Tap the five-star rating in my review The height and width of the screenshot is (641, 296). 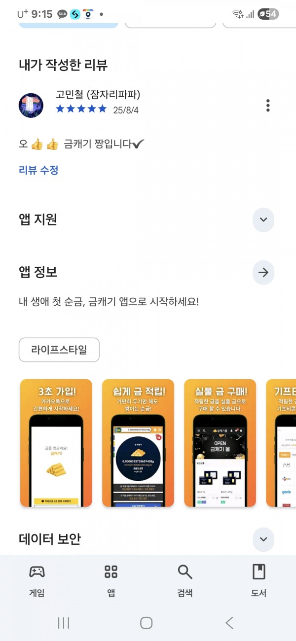pyautogui.click(x=81, y=109)
